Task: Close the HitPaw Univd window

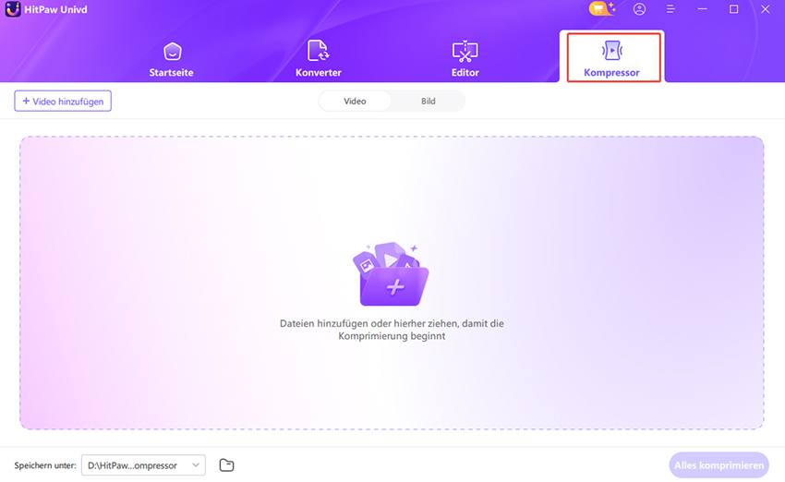Action: (765, 9)
